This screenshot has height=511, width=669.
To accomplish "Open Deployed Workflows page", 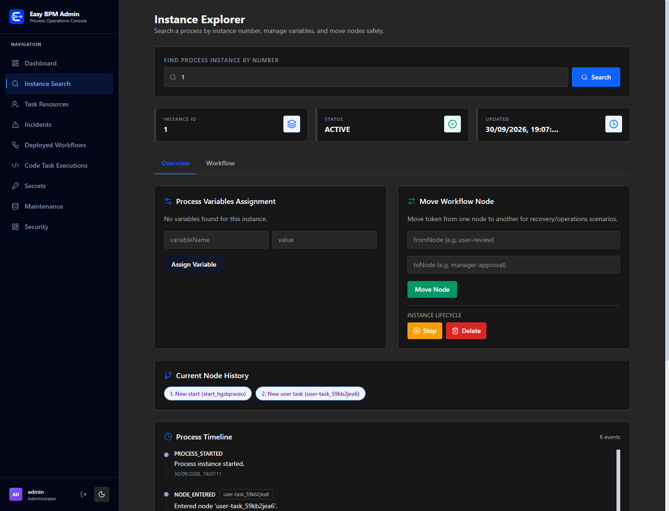I will pyautogui.click(x=59, y=145).
